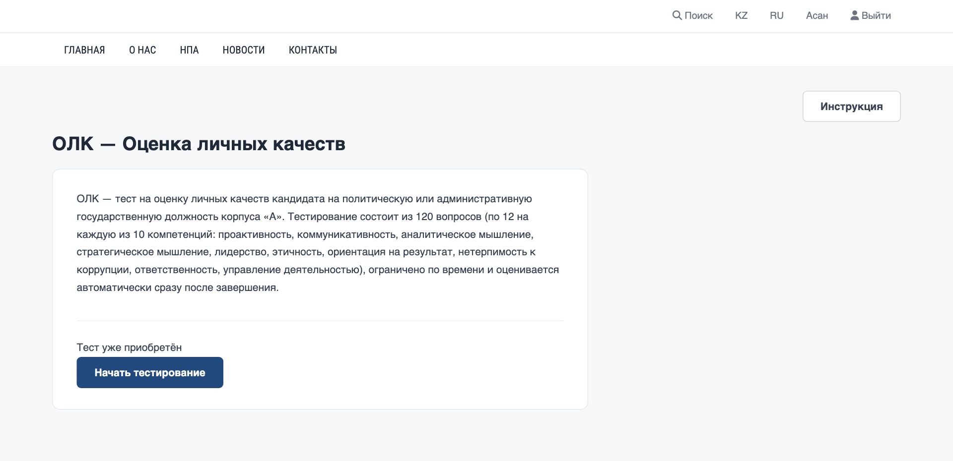Click the search magnifier icon
The image size is (953, 461).
point(677,15)
